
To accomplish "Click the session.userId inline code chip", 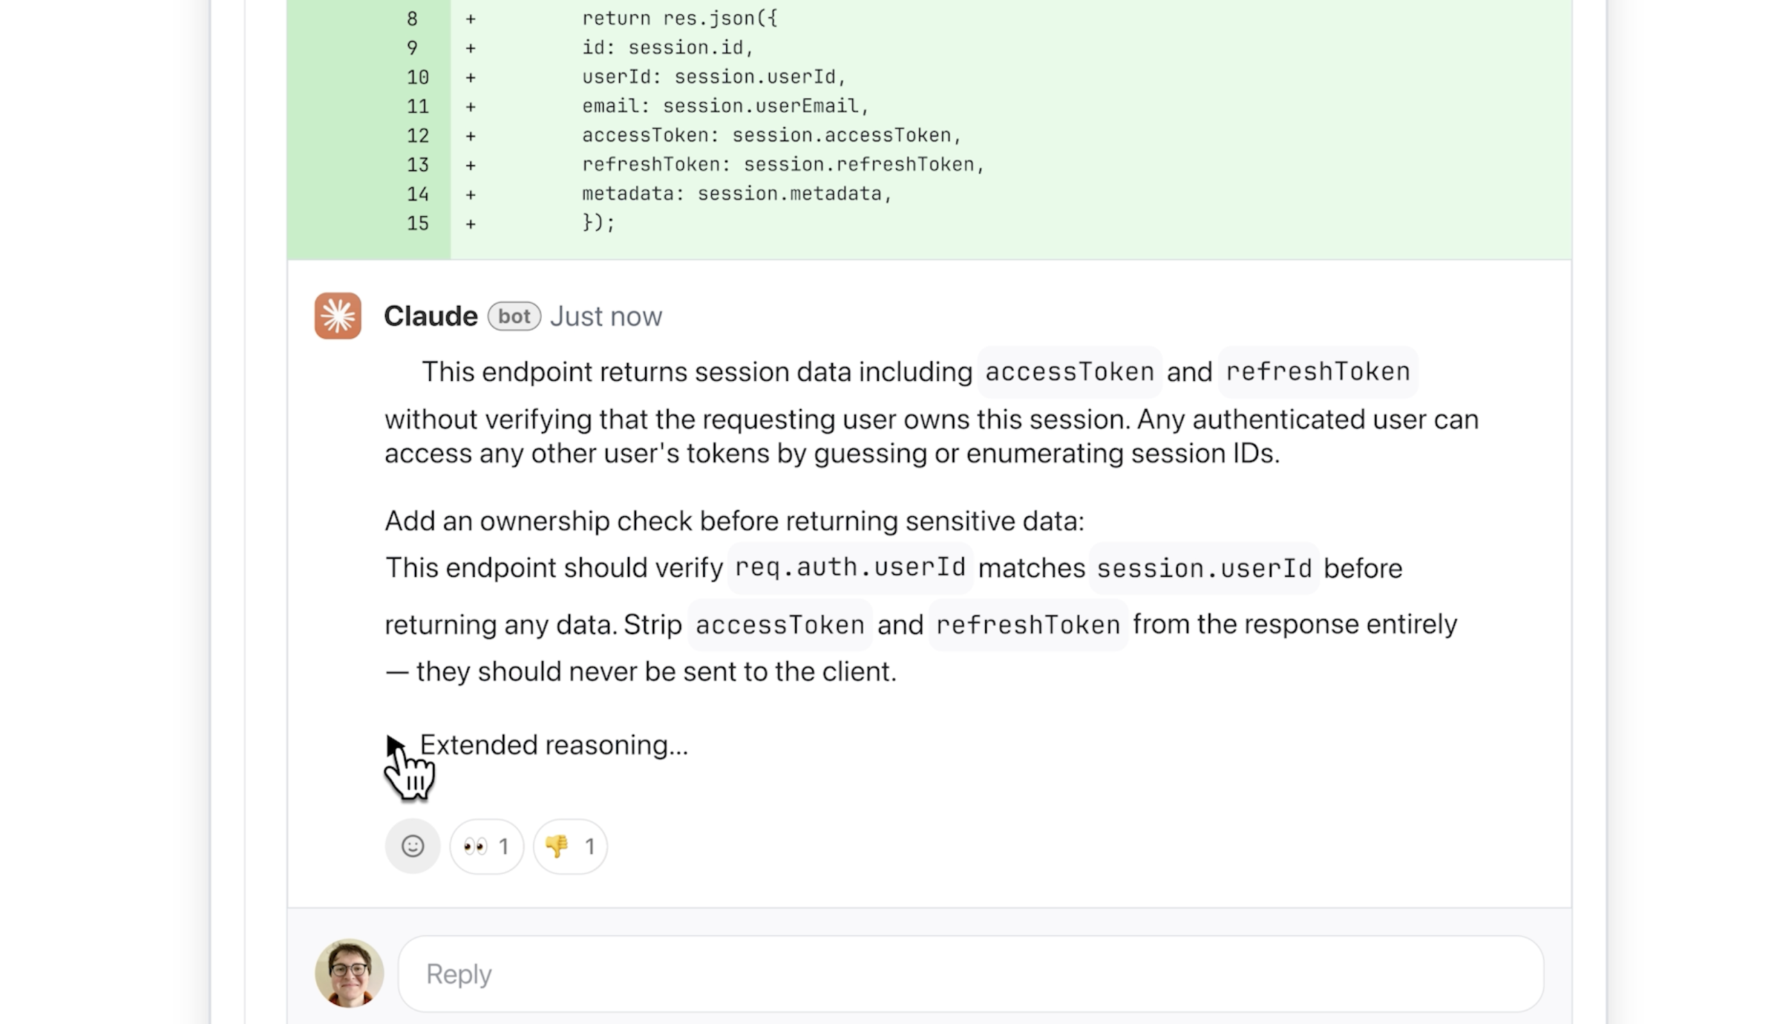I will pyautogui.click(x=1204, y=568).
